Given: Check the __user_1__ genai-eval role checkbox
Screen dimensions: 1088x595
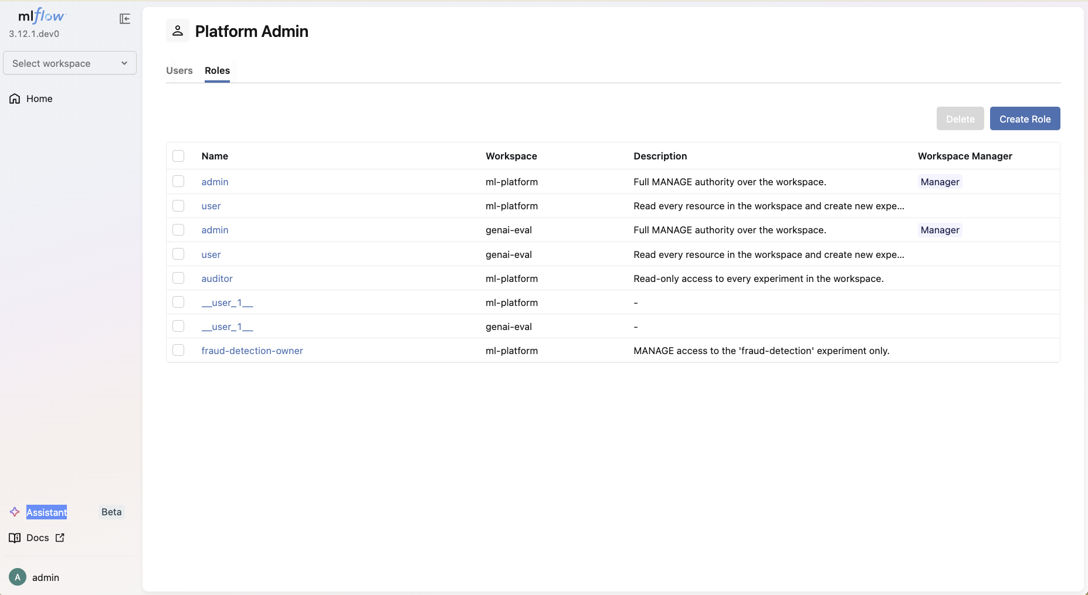Looking at the screenshot, I should click(178, 326).
